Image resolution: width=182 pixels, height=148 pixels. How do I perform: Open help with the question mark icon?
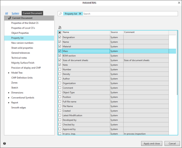coord(5,143)
